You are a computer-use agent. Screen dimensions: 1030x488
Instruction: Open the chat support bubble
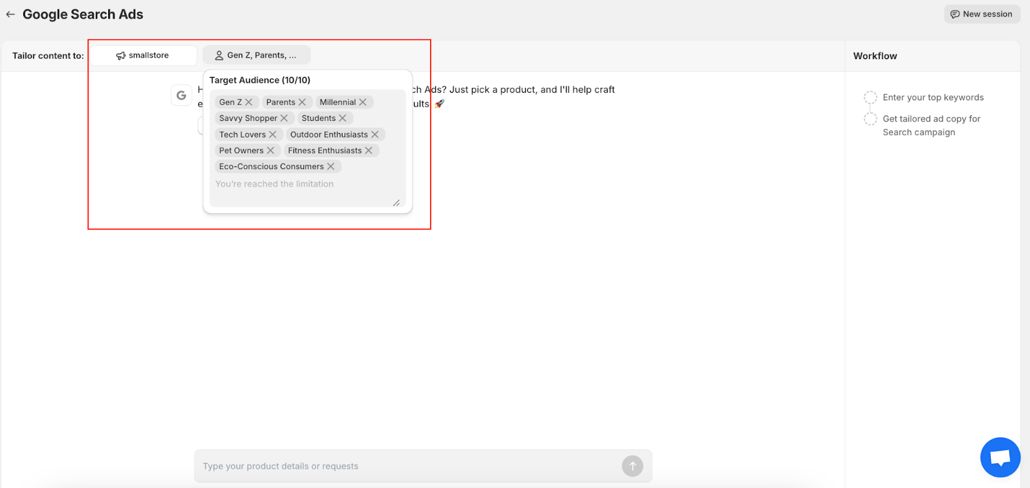1000,457
